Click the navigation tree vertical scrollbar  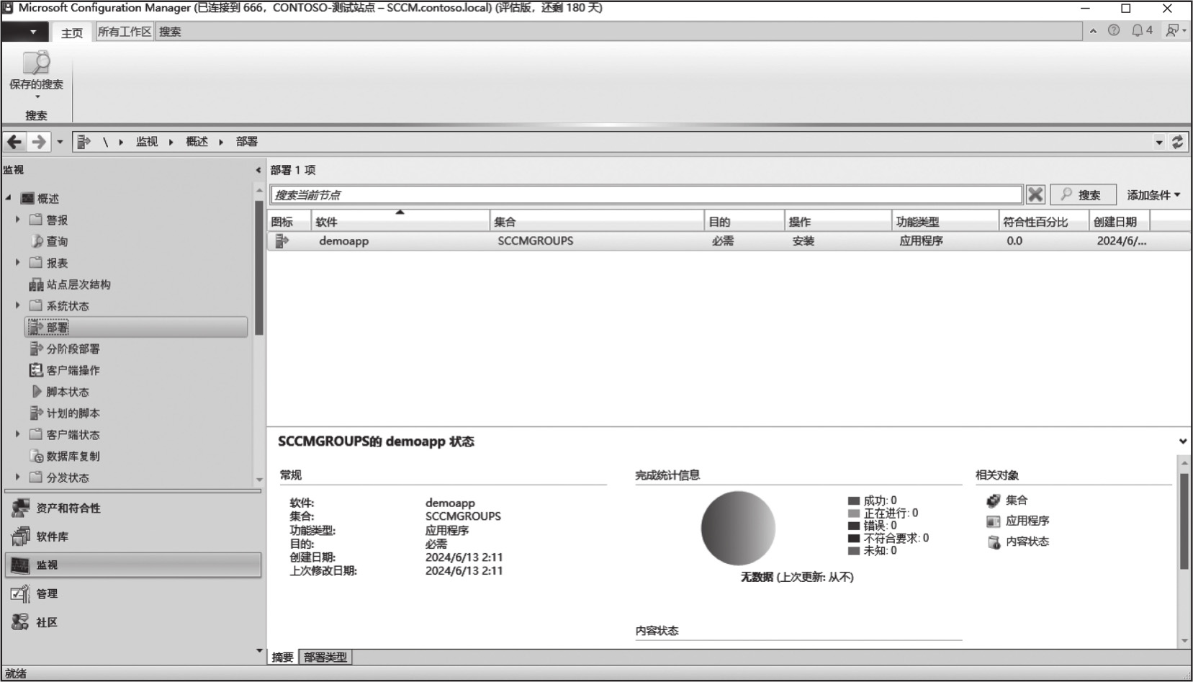coord(259,267)
